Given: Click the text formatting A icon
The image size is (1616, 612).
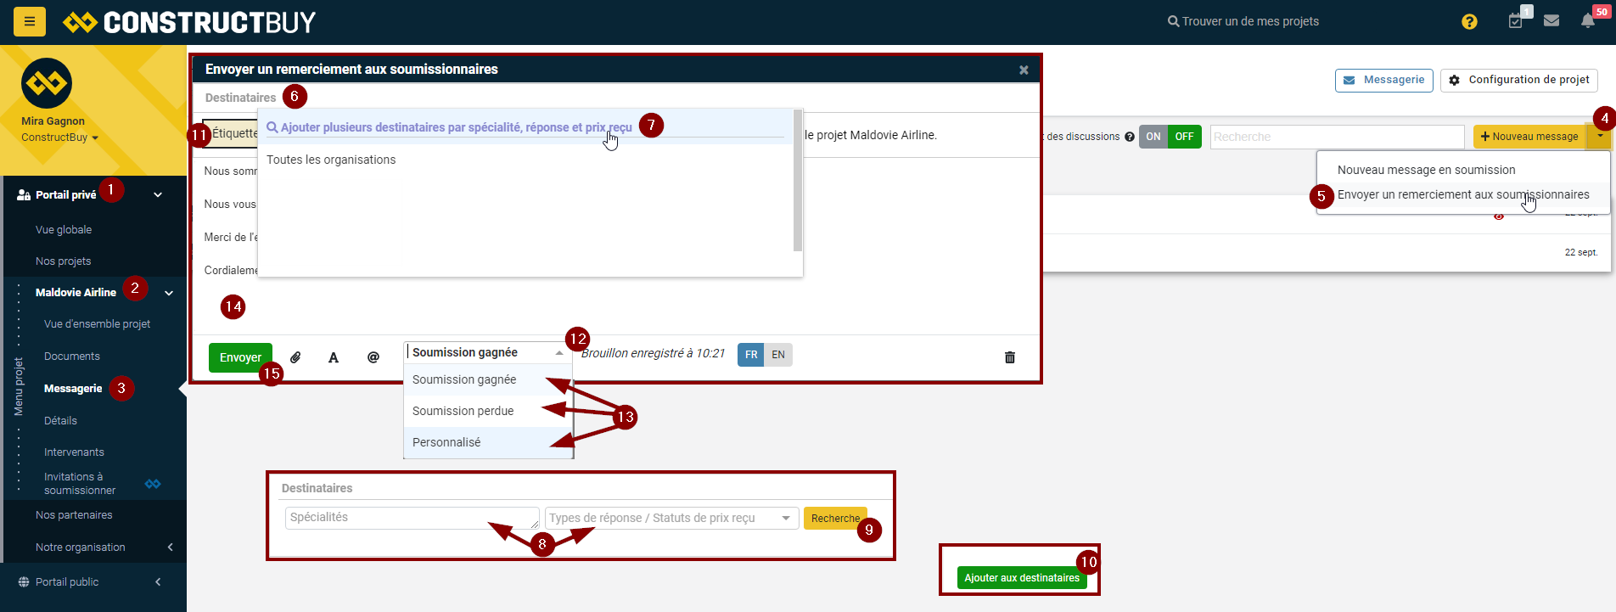Looking at the screenshot, I should pos(334,357).
